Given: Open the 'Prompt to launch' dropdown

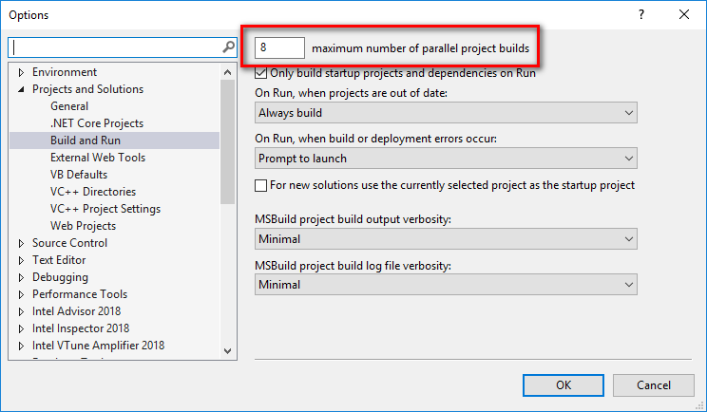Looking at the screenshot, I should 446,159.
